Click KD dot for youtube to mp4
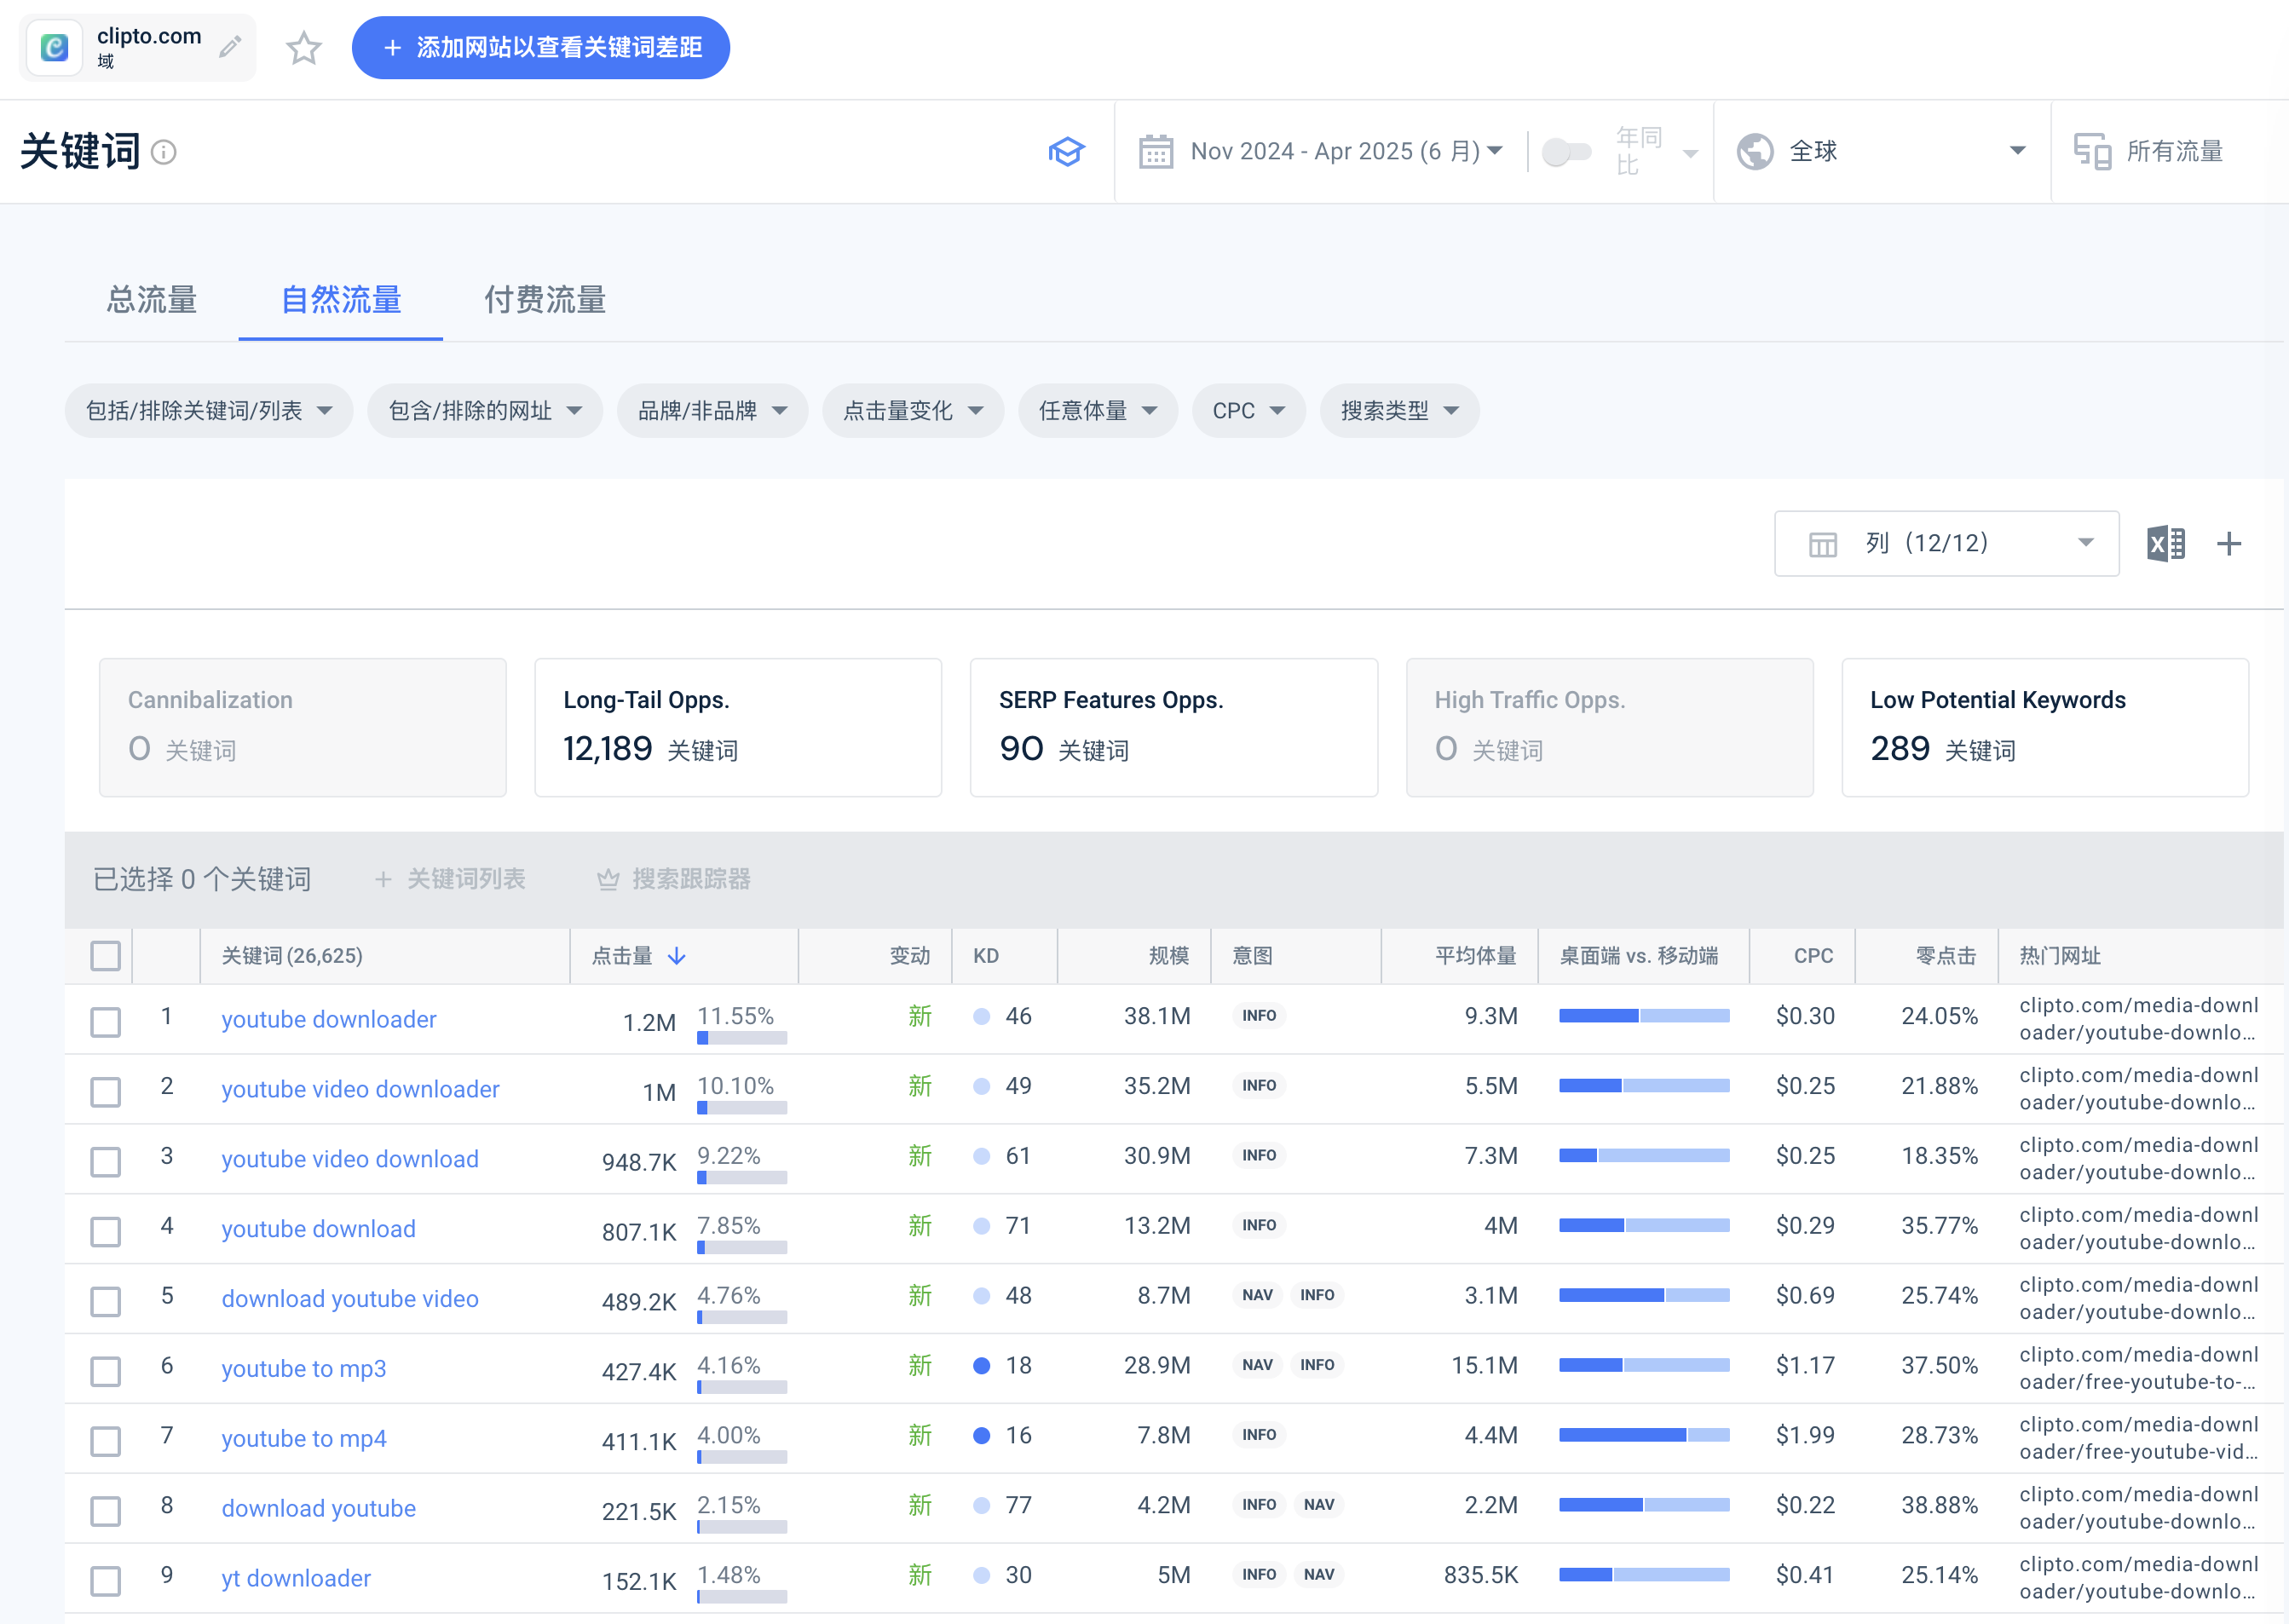 [x=981, y=1436]
